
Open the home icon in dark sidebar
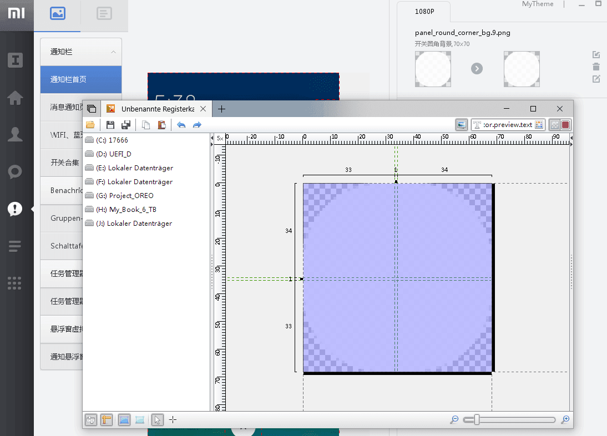tap(15, 98)
